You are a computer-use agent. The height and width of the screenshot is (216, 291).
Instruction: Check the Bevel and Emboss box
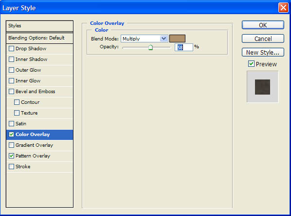(x=11, y=92)
